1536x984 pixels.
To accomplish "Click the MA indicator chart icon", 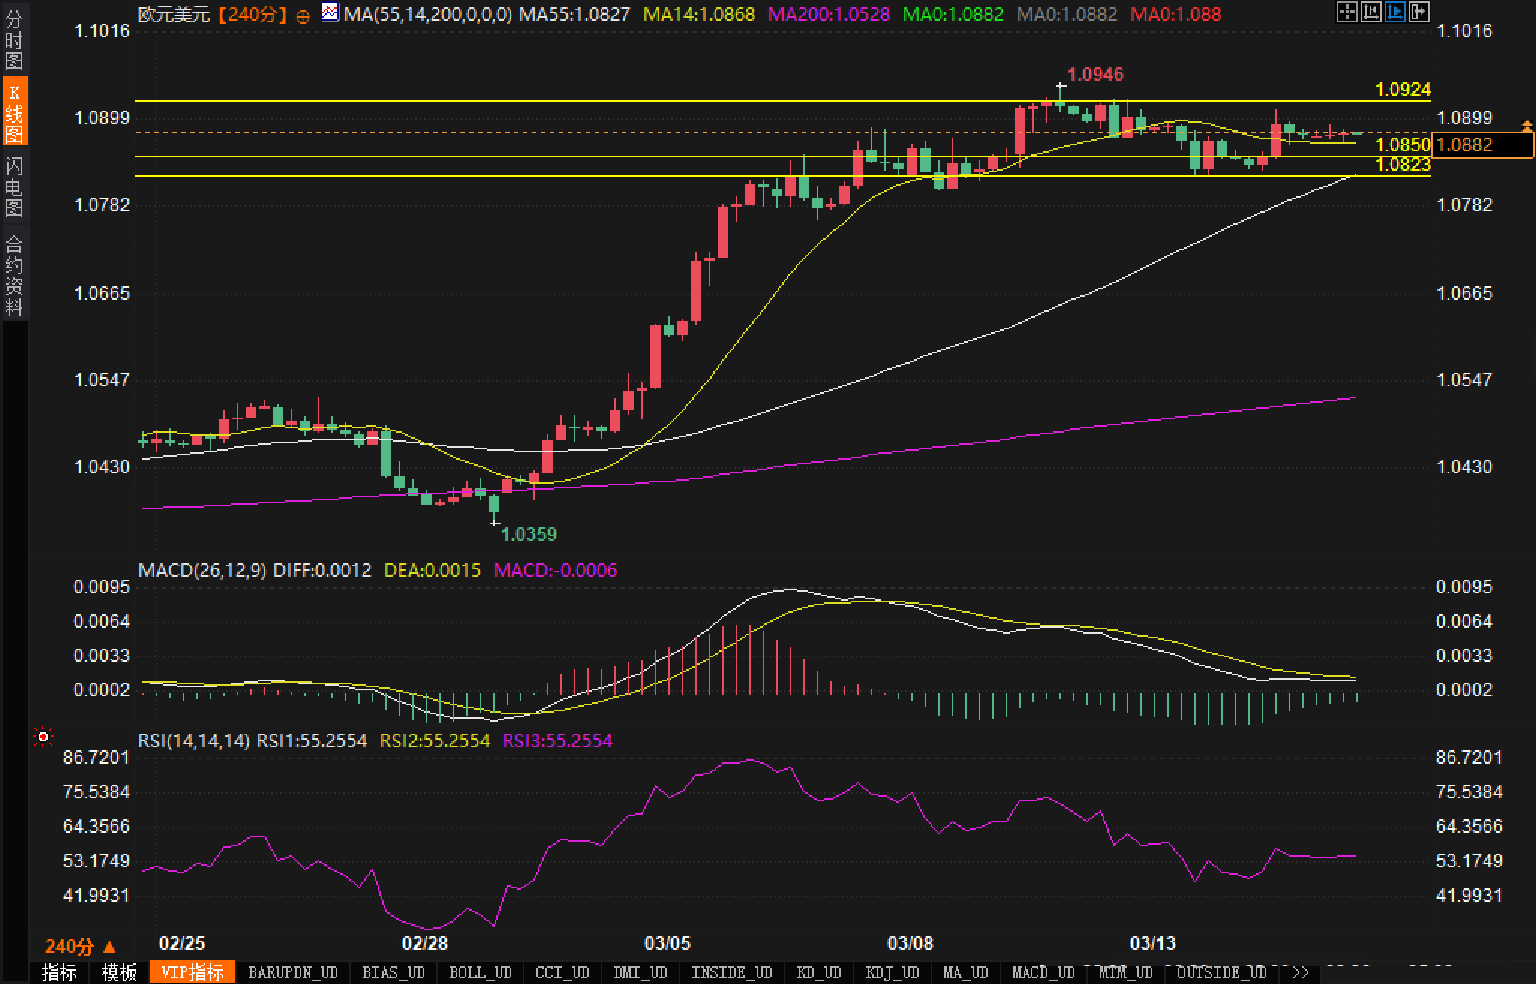I will click(330, 12).
